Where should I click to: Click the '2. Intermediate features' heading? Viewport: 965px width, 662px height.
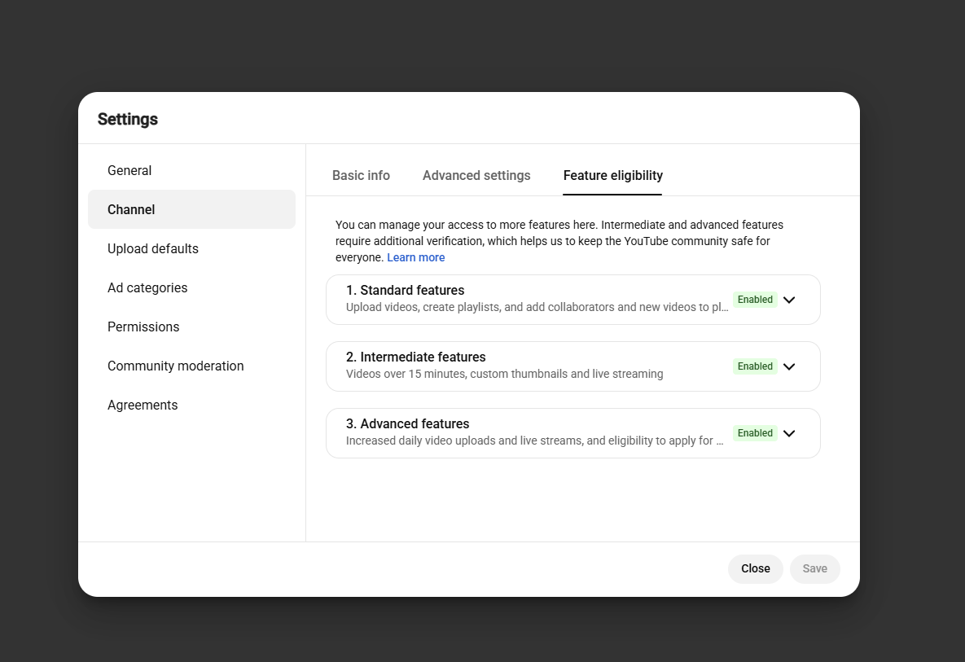point(415,357)
